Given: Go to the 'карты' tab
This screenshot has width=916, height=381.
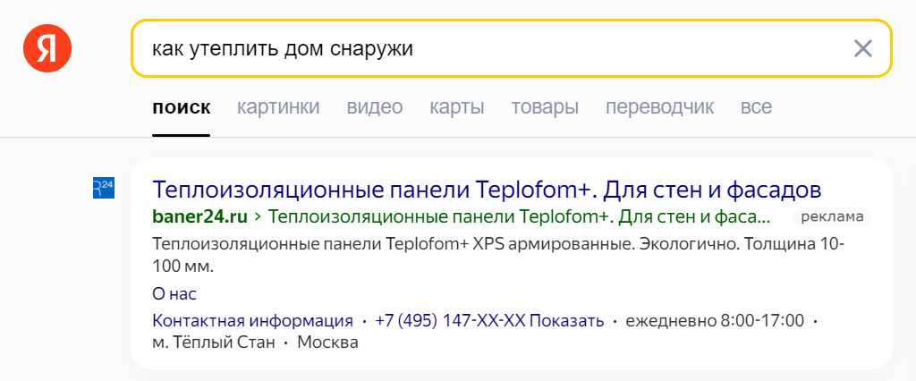Looking at the screenshot, I should pos(457,107).
